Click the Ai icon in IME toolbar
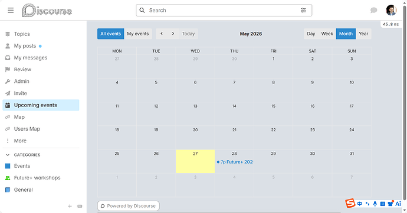This screenshot has height=213, width=407. [x=398, y=204]
